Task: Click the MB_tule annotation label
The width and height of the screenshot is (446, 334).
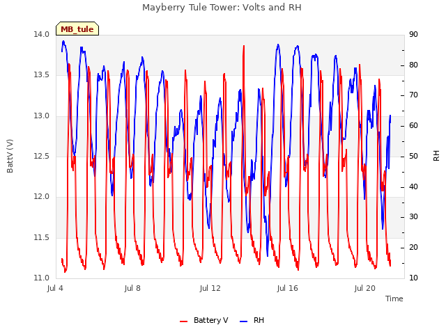Action: tap(77, 29)
